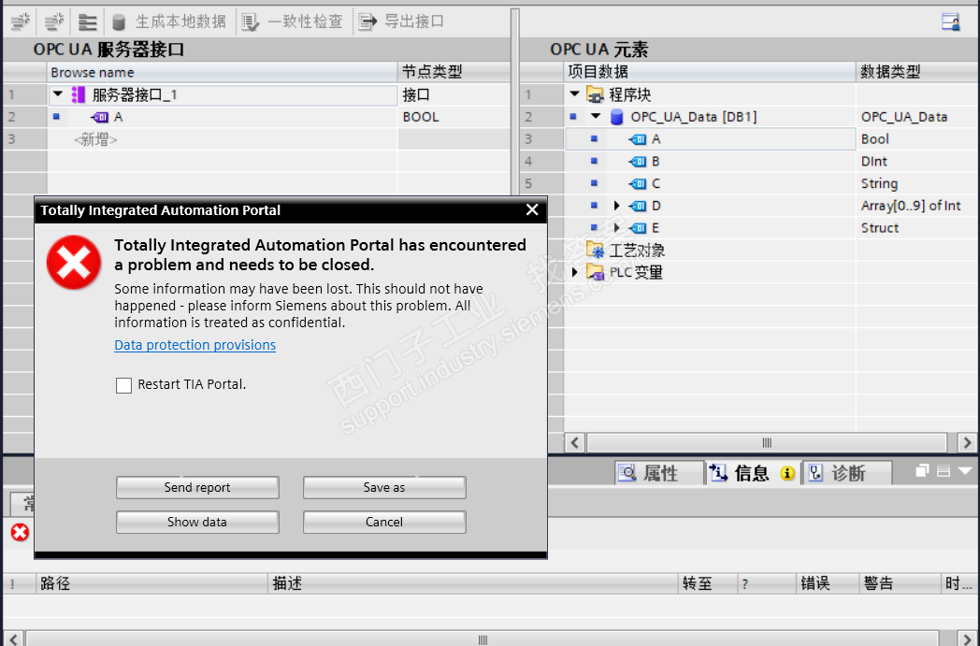Click tag icon of variable C
This screenshot has height=646, width=980.
coord(638,183)
